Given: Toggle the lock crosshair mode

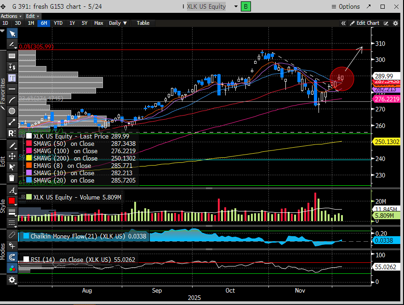Looking at the screenshot, I should point(12,246).
